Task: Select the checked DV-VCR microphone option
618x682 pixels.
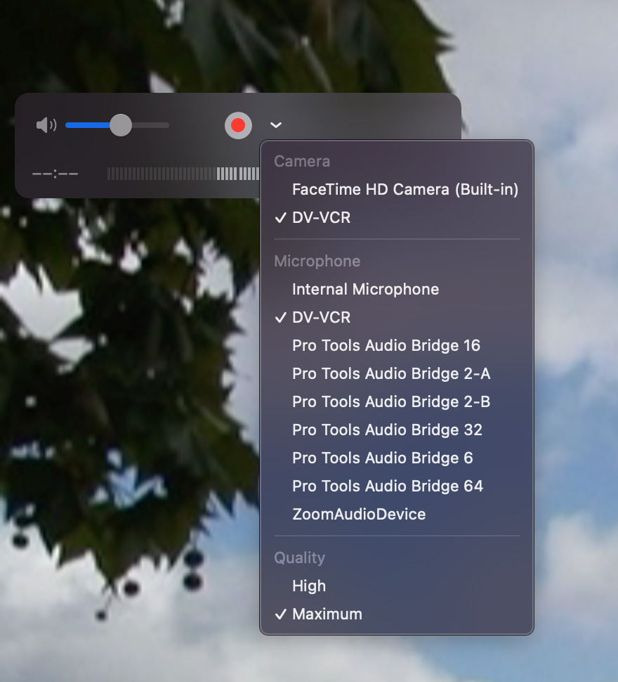Action: coord(321,318)
